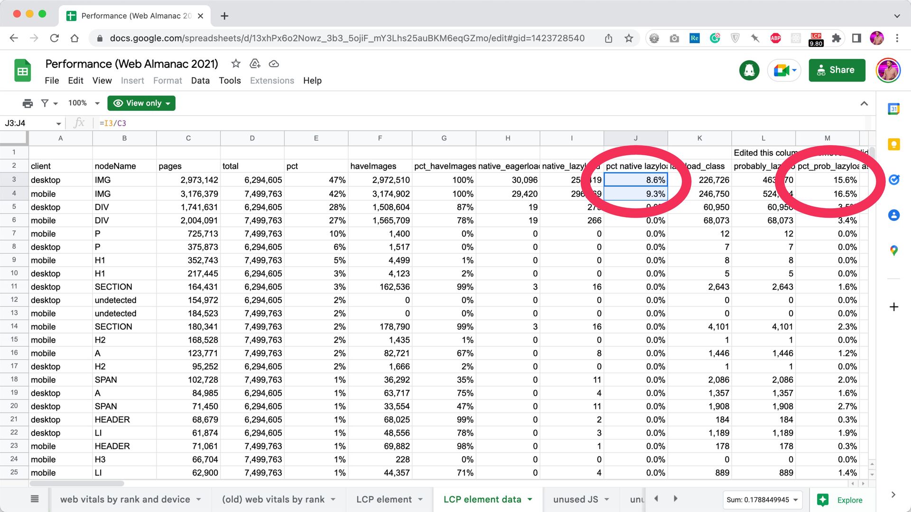Switch to LCP element sheet tab
911x512 pixels.
(384, 499)
